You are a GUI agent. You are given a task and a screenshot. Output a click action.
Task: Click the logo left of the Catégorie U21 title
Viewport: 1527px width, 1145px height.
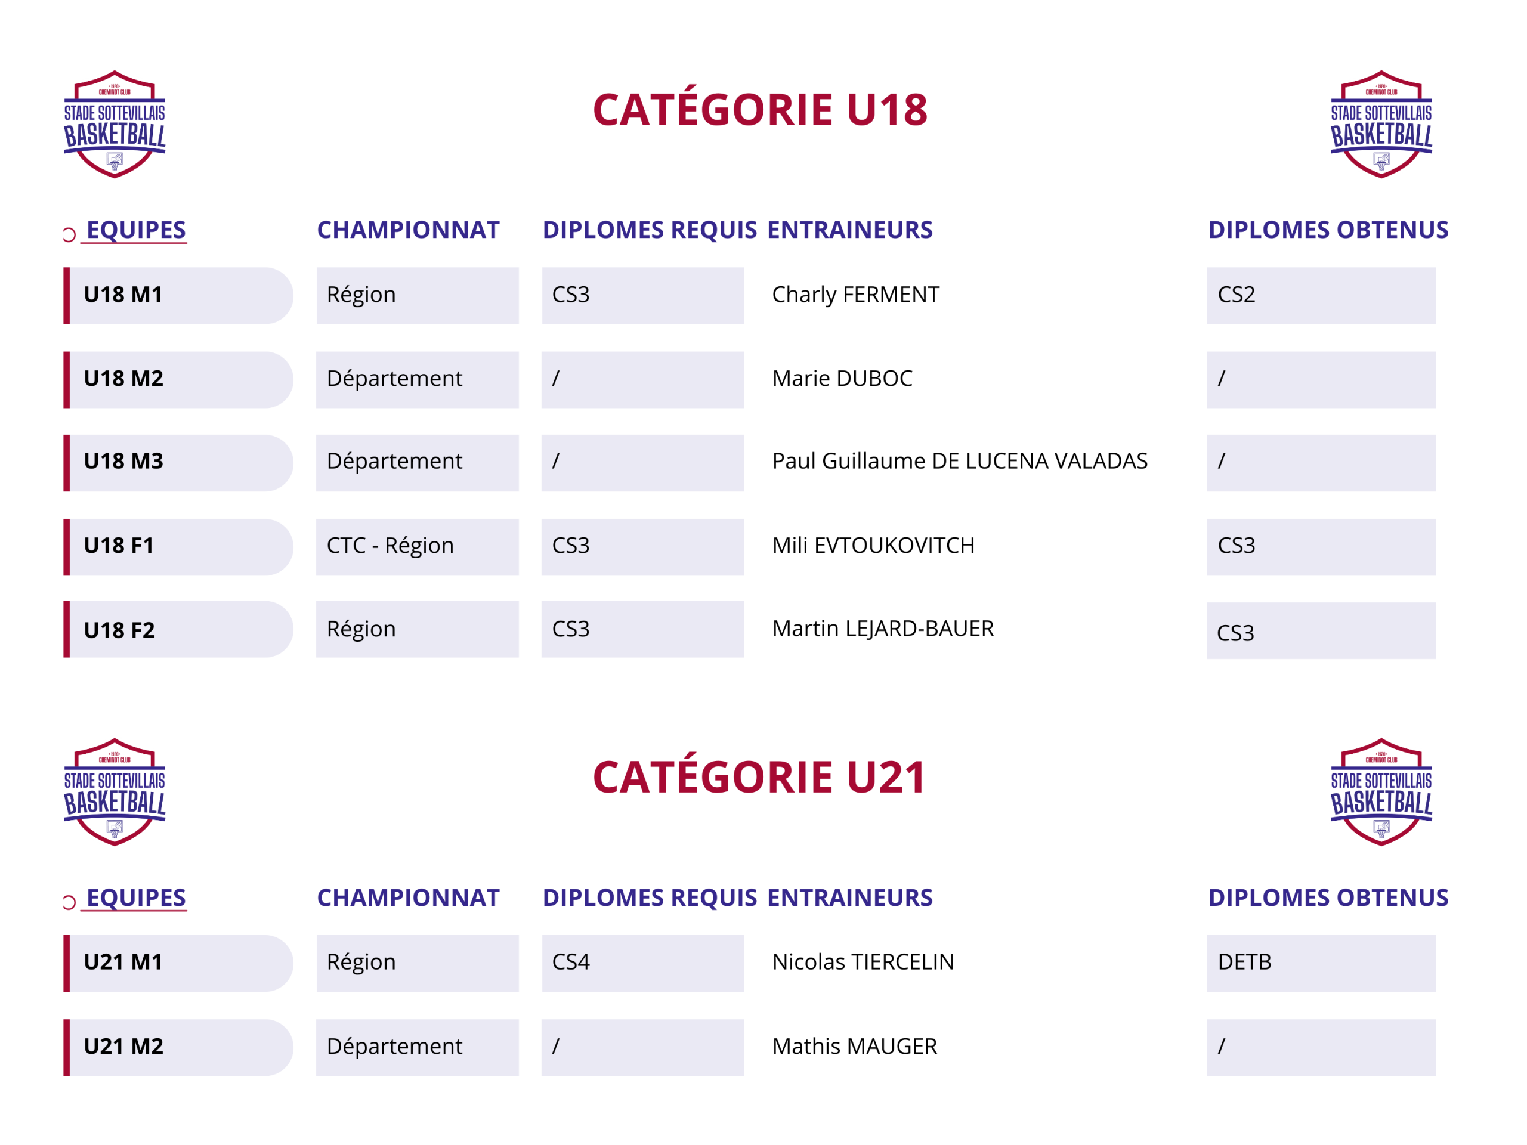pyautogui.click(x=115, y=791)
